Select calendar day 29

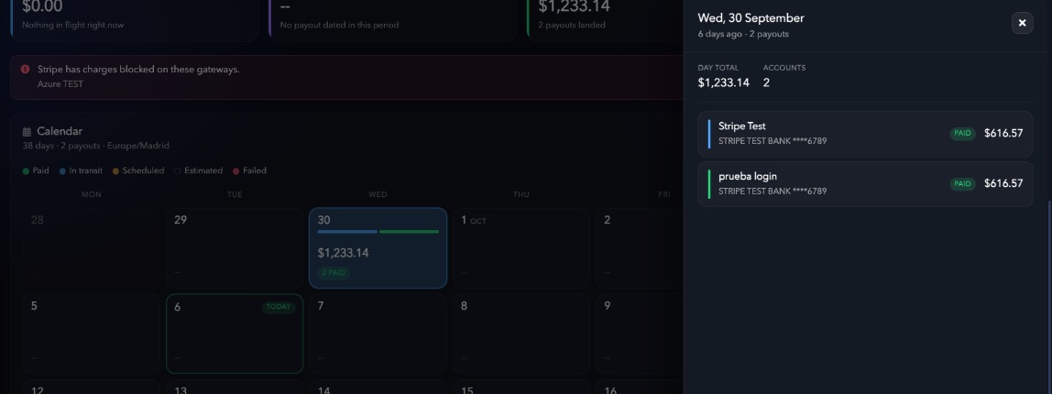click(x=235, y=247)
